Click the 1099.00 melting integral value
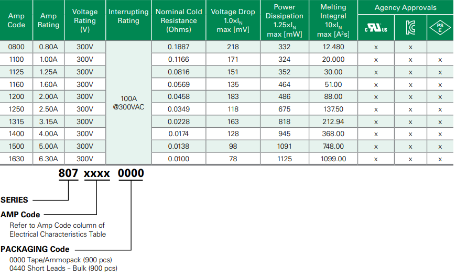This screenshot has width=456, height=278. coord(333,159)
